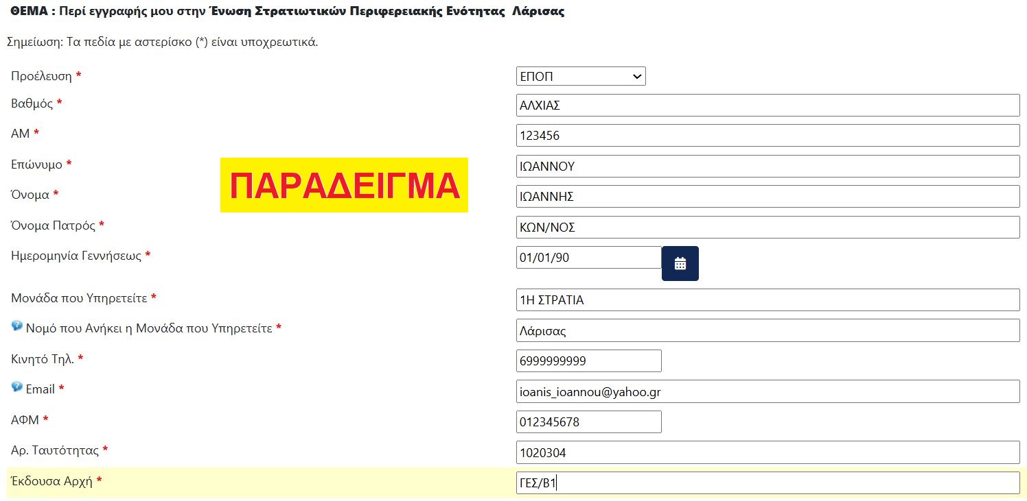The image size is (1027, 501).
Task: Click the Email field with the yahoo.gr address
Action: (x=768, y=391)
